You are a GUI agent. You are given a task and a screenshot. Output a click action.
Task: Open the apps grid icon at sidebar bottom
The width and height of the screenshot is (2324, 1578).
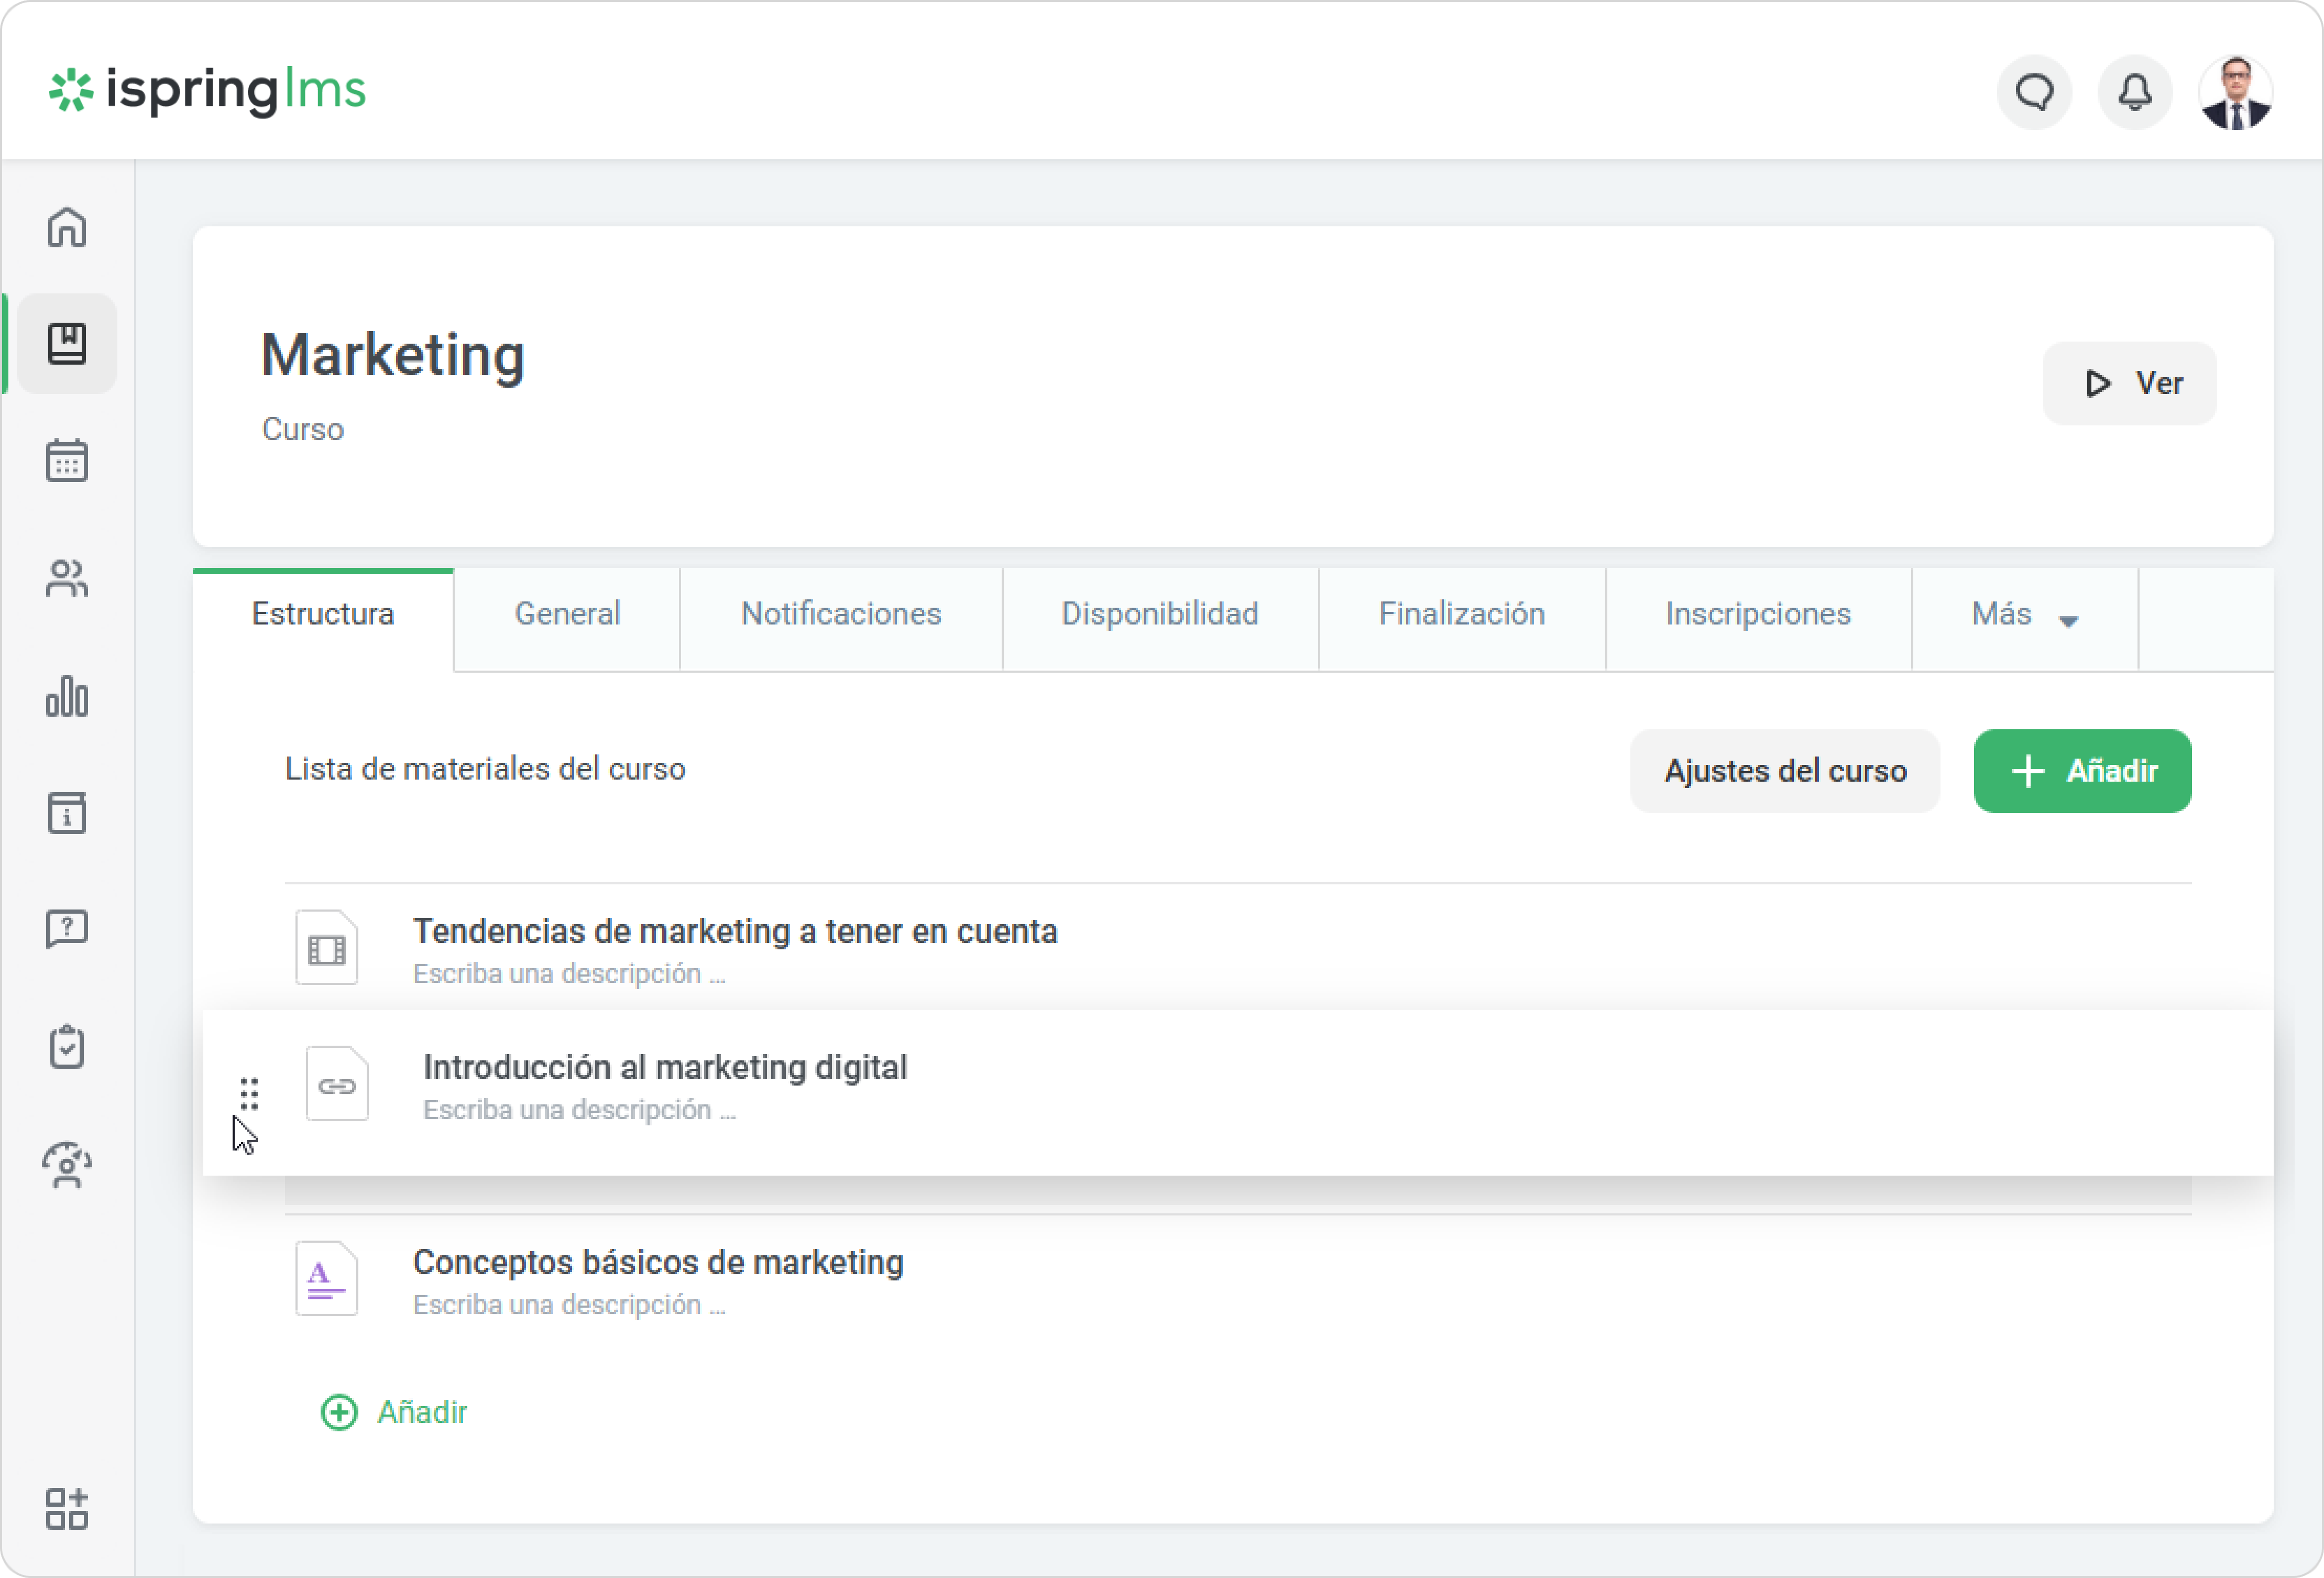67,1508
